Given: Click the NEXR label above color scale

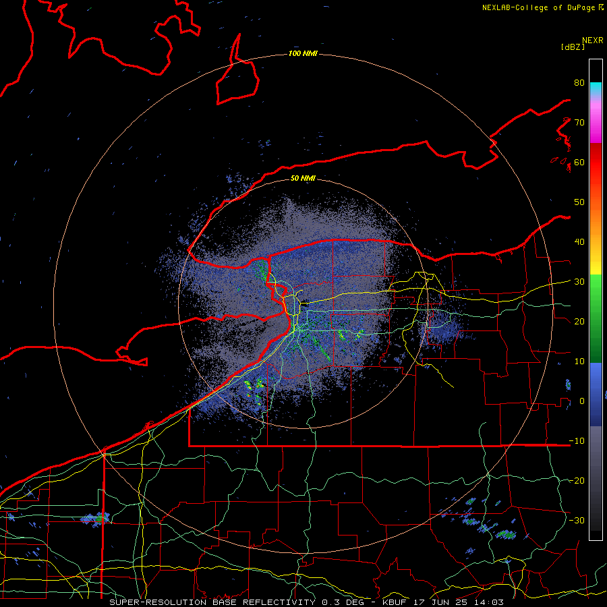Looking at the screenshot, I should (592, 40).
